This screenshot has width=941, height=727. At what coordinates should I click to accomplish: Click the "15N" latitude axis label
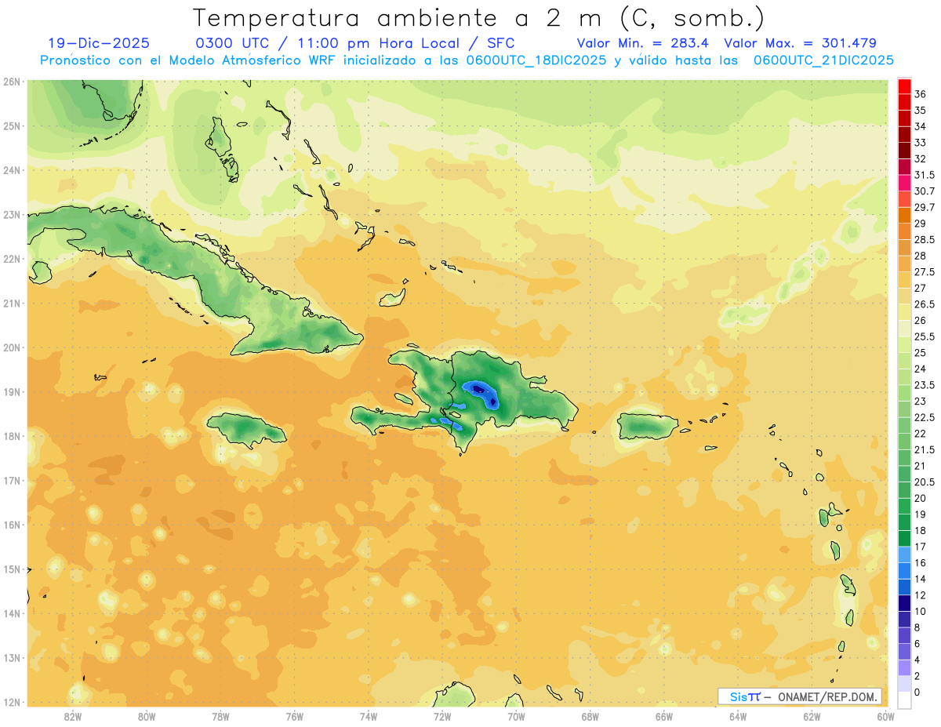click(11, 569)
